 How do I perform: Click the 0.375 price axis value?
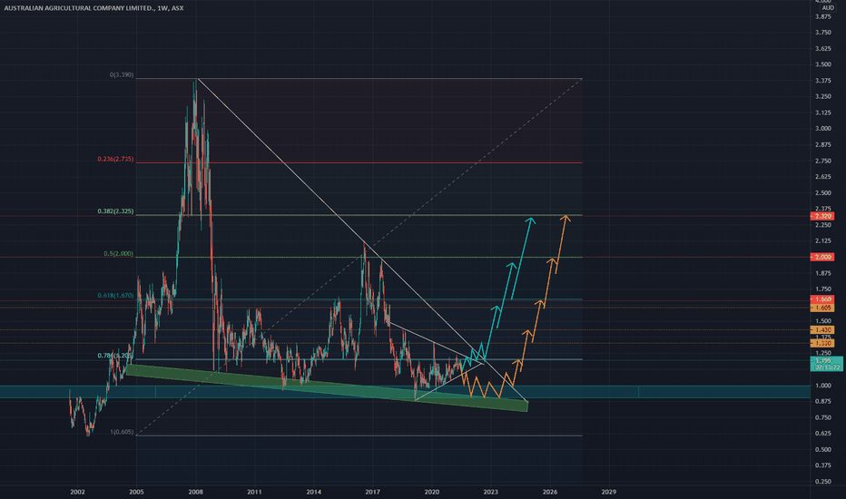coord(822,465)
